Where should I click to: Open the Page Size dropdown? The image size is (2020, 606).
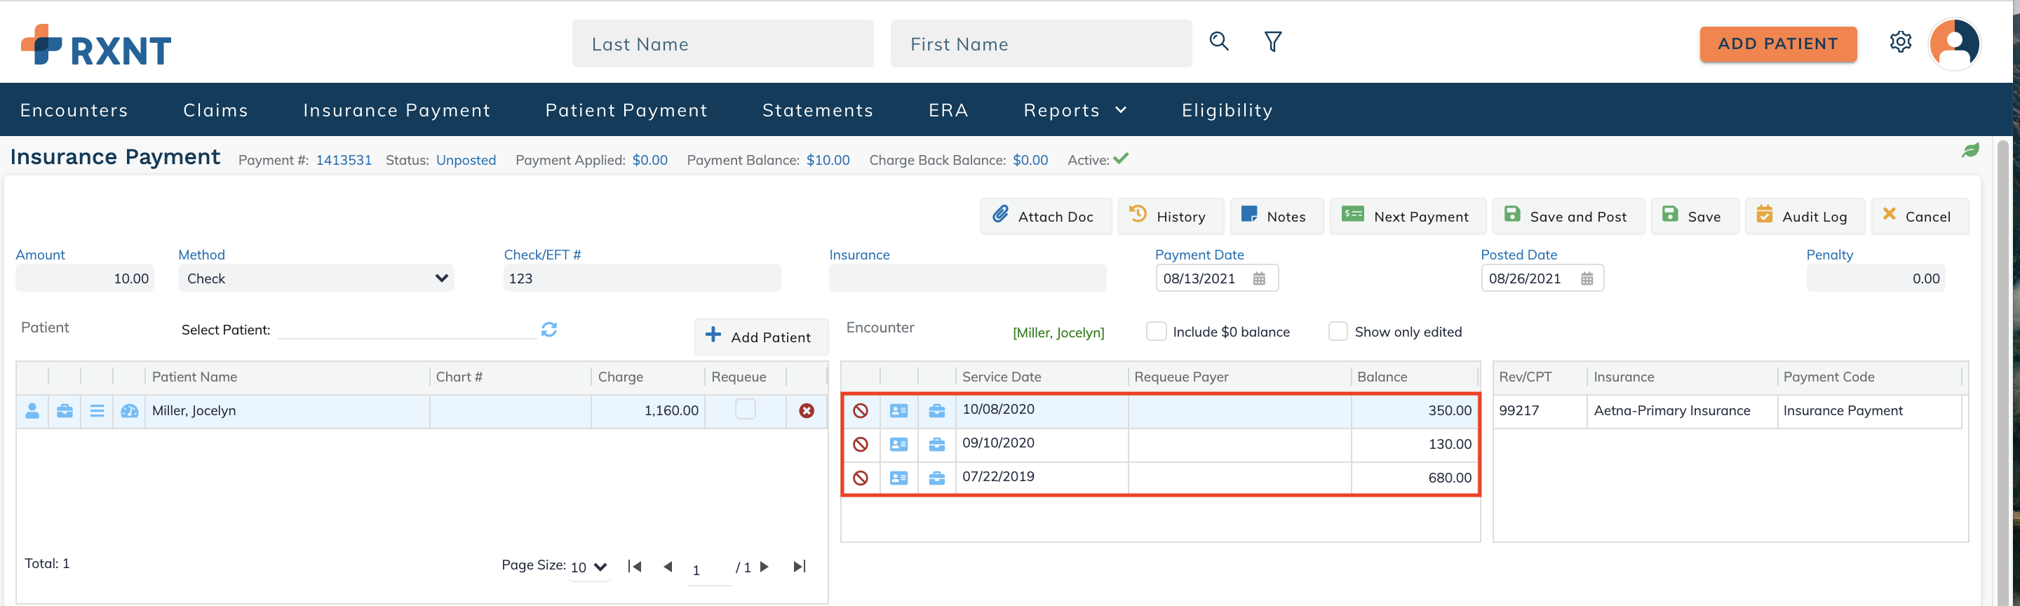click(x=588, y=567)
